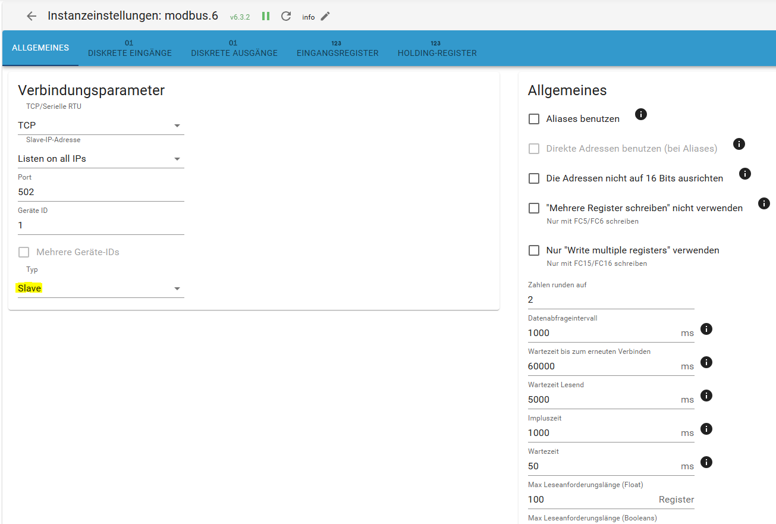Open info icon for Aliases benutzen
Screen dimensions: 776x524
[640, 114]
